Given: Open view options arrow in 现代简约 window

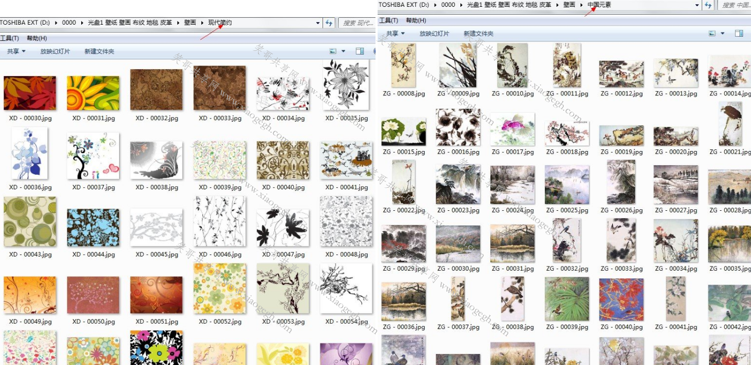Looking at the screenshot, I should pyautogui.click(x=344, y=51).
